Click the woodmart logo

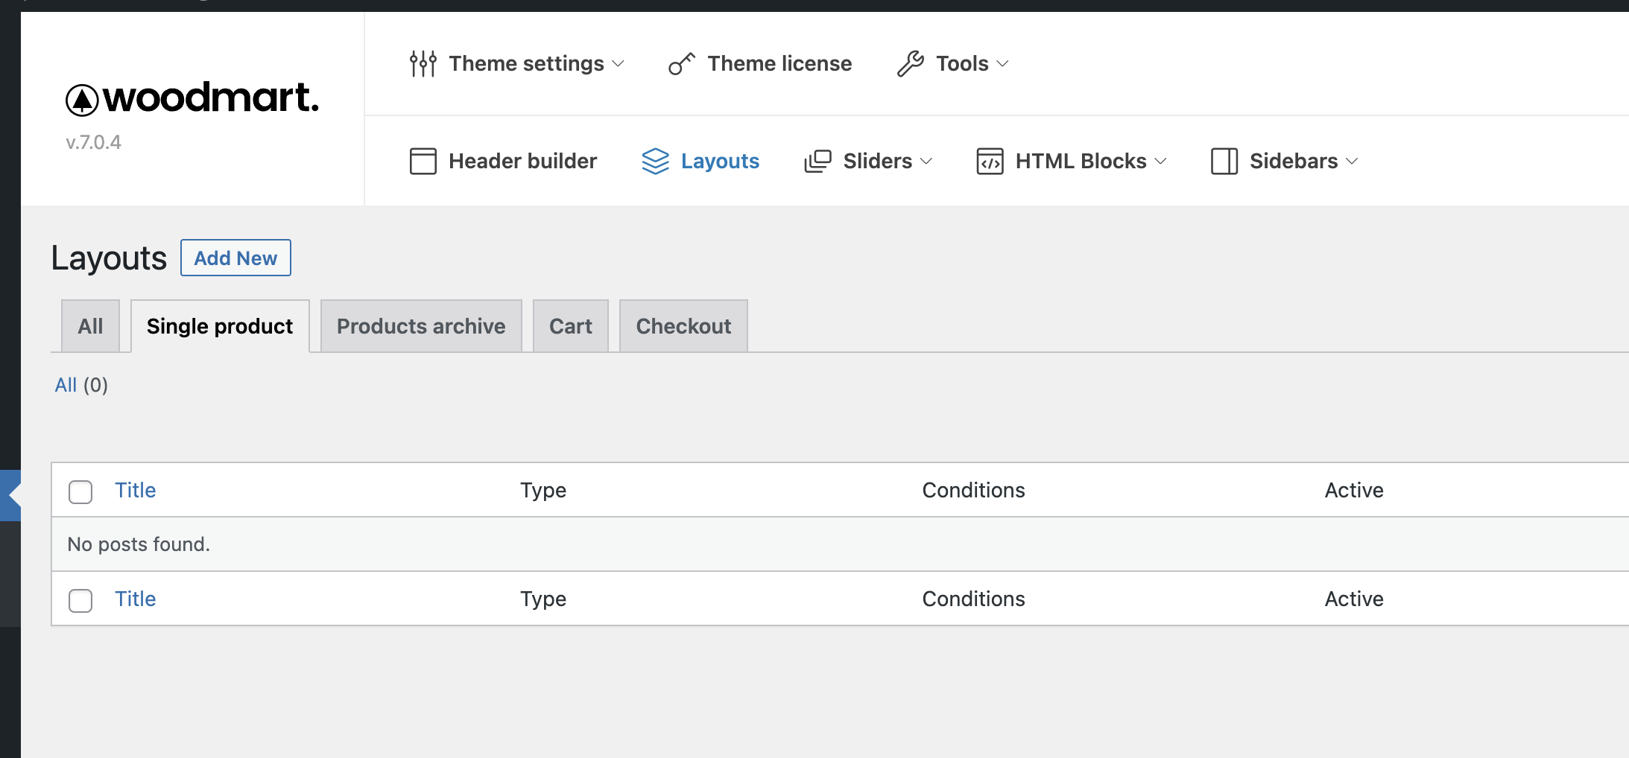tap(192, 98)
